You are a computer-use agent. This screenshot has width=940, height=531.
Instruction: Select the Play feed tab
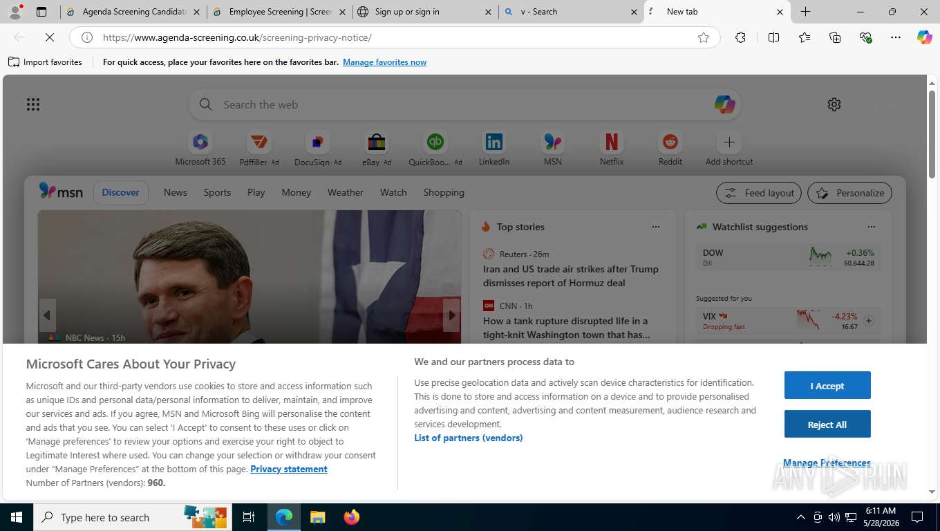[256, 192]
